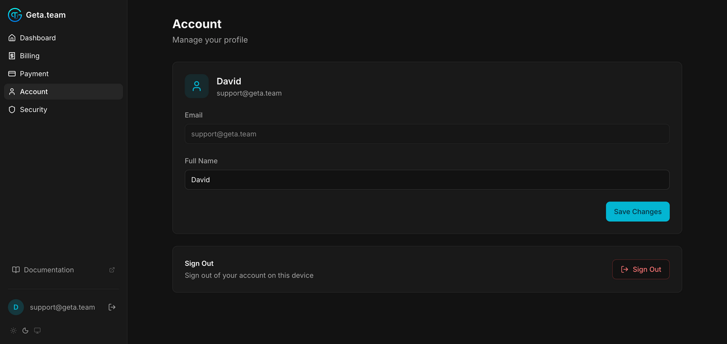The image size is (727, 344).
Task: Click the Save Changes button
Action: click(x=638, y=212)
